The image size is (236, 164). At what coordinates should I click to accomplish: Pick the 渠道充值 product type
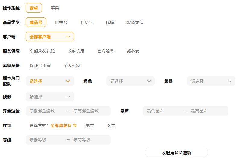click(135, 22)
